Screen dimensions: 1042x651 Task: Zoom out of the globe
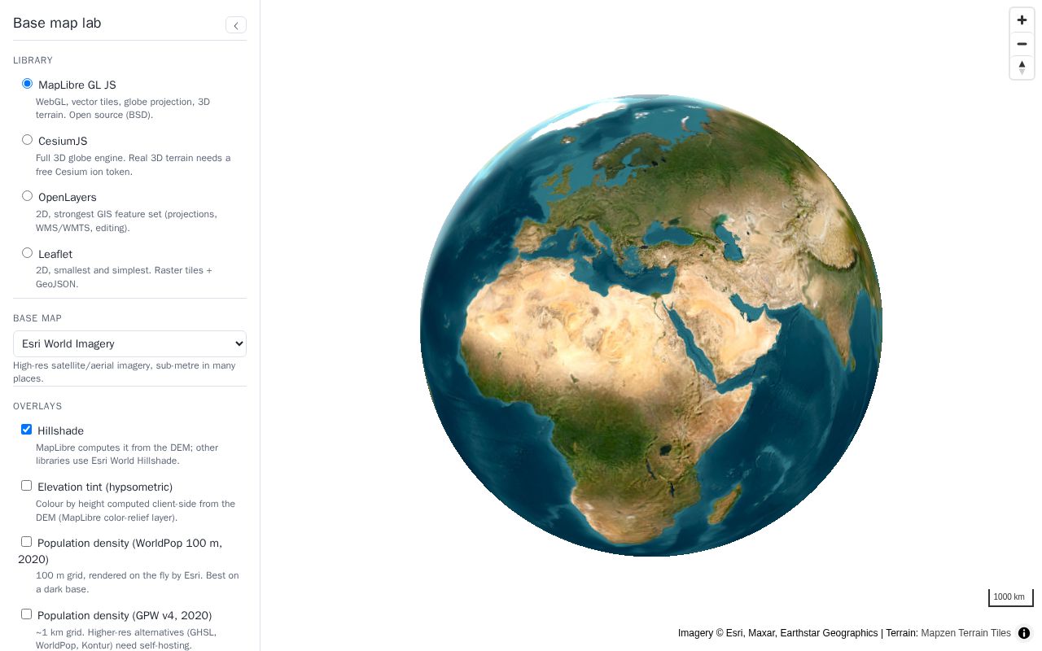click(1022, 44)
